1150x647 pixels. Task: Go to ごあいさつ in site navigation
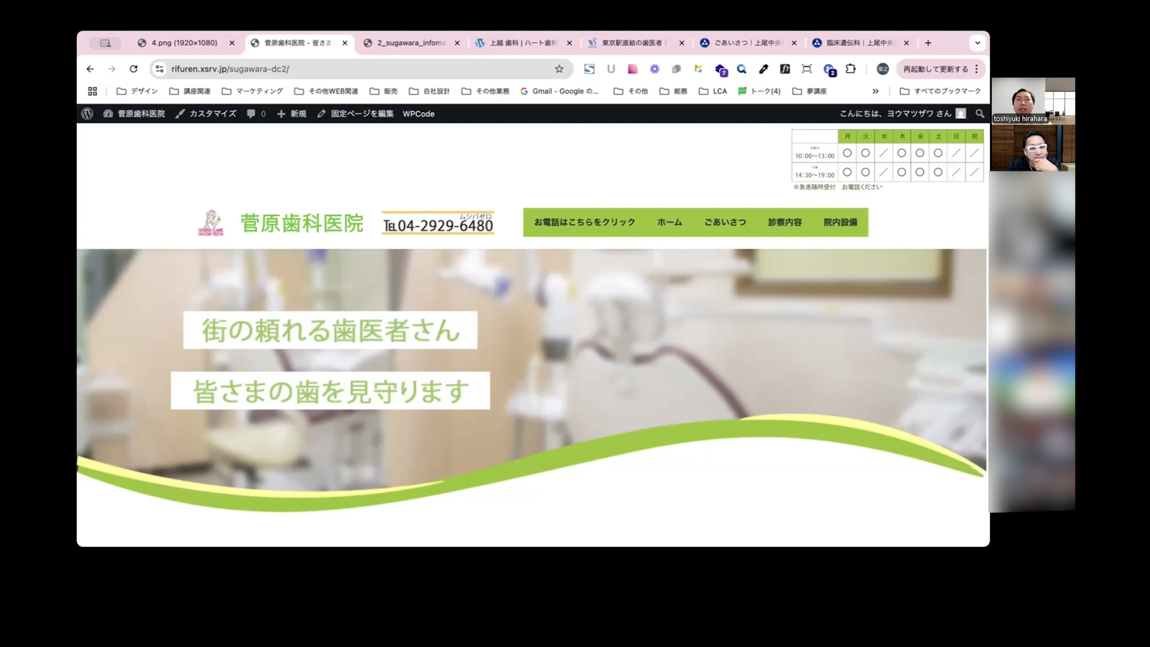pos(725,222)
